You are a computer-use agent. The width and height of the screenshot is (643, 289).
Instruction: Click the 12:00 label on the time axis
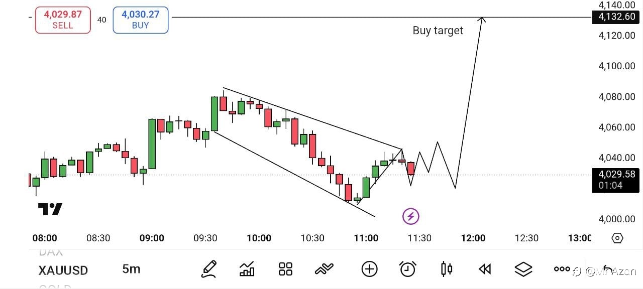click(x=473, y=238)
